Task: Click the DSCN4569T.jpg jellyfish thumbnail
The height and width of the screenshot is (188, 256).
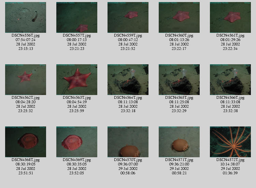Action: (x=77, y=142)
